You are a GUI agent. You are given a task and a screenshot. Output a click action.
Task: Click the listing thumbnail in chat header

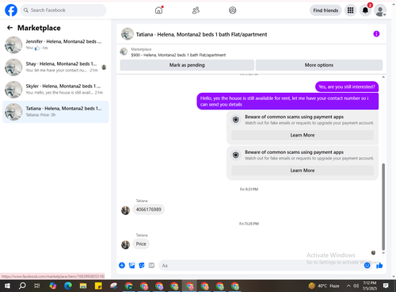coord(128,34)
